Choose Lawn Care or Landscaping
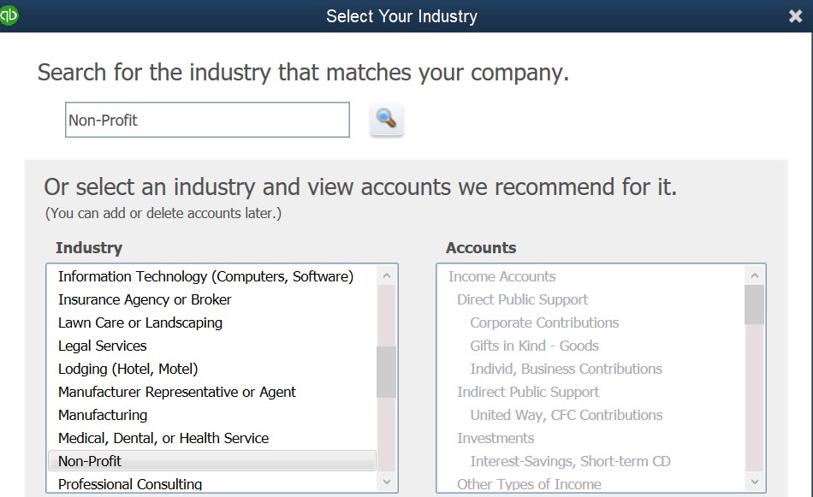 [140, 322]
